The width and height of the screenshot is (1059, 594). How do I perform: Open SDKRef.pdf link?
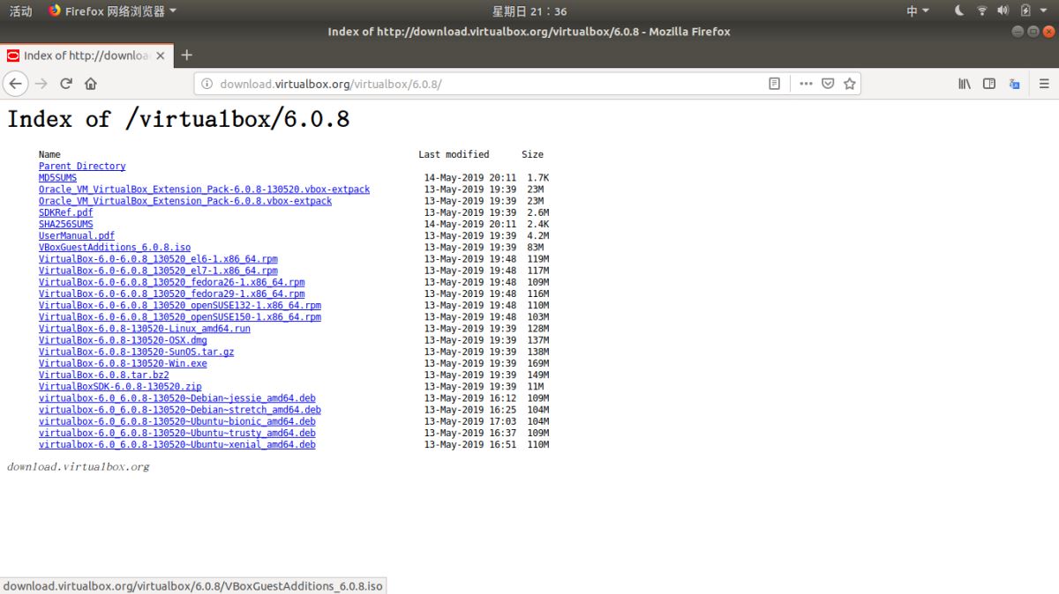(65, 212)
